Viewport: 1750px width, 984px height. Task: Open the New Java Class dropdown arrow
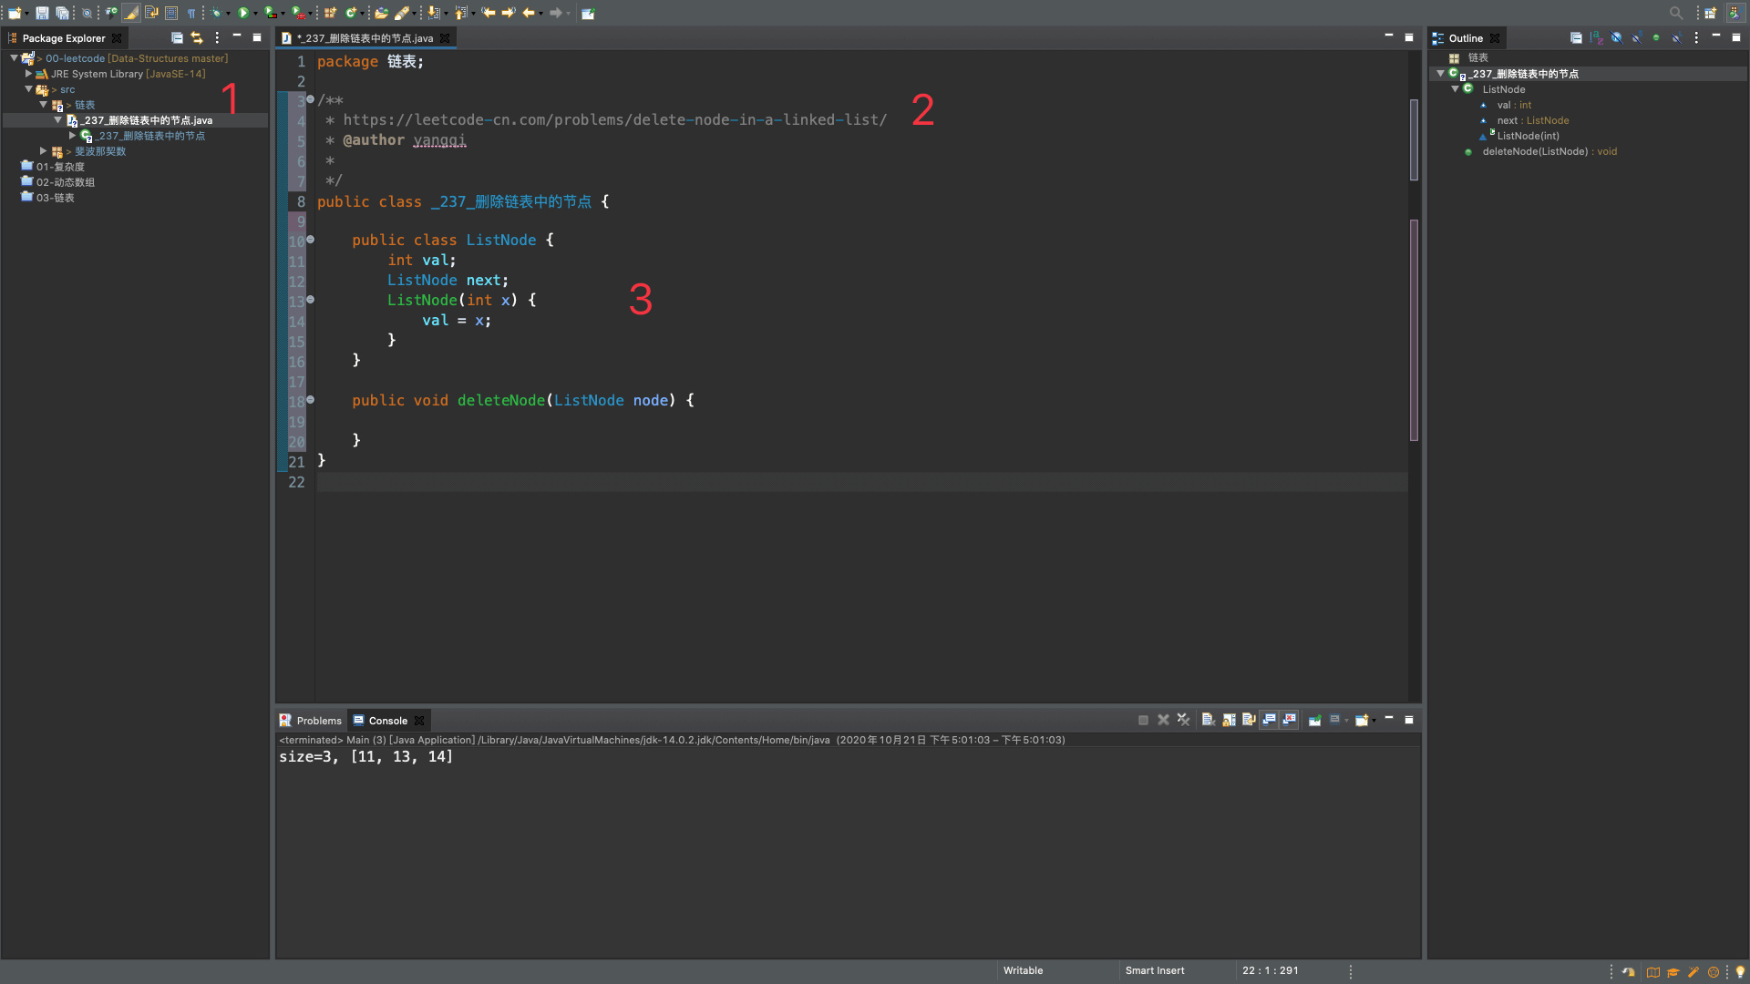[362, 14]
